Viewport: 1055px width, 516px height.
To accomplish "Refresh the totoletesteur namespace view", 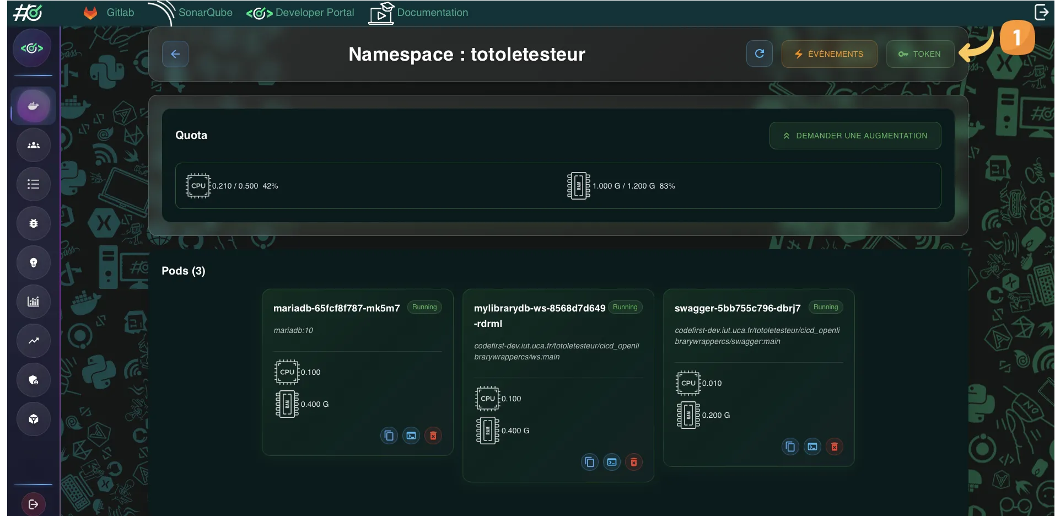I will click(759, 53).
